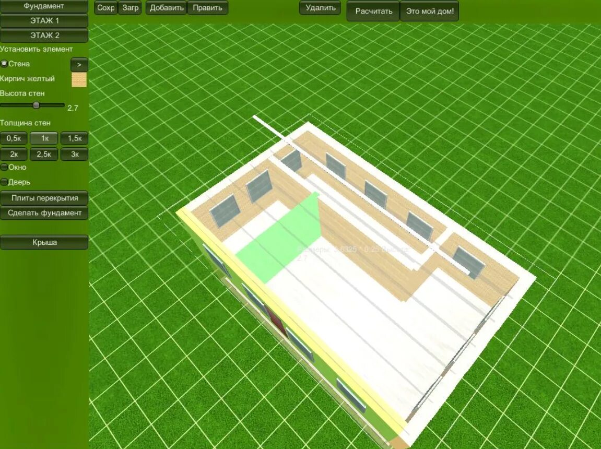Image resolution: width=601 pixels, height=449 pixels.
Task: Click the Это мой дом! button
Action: (429, 11)
